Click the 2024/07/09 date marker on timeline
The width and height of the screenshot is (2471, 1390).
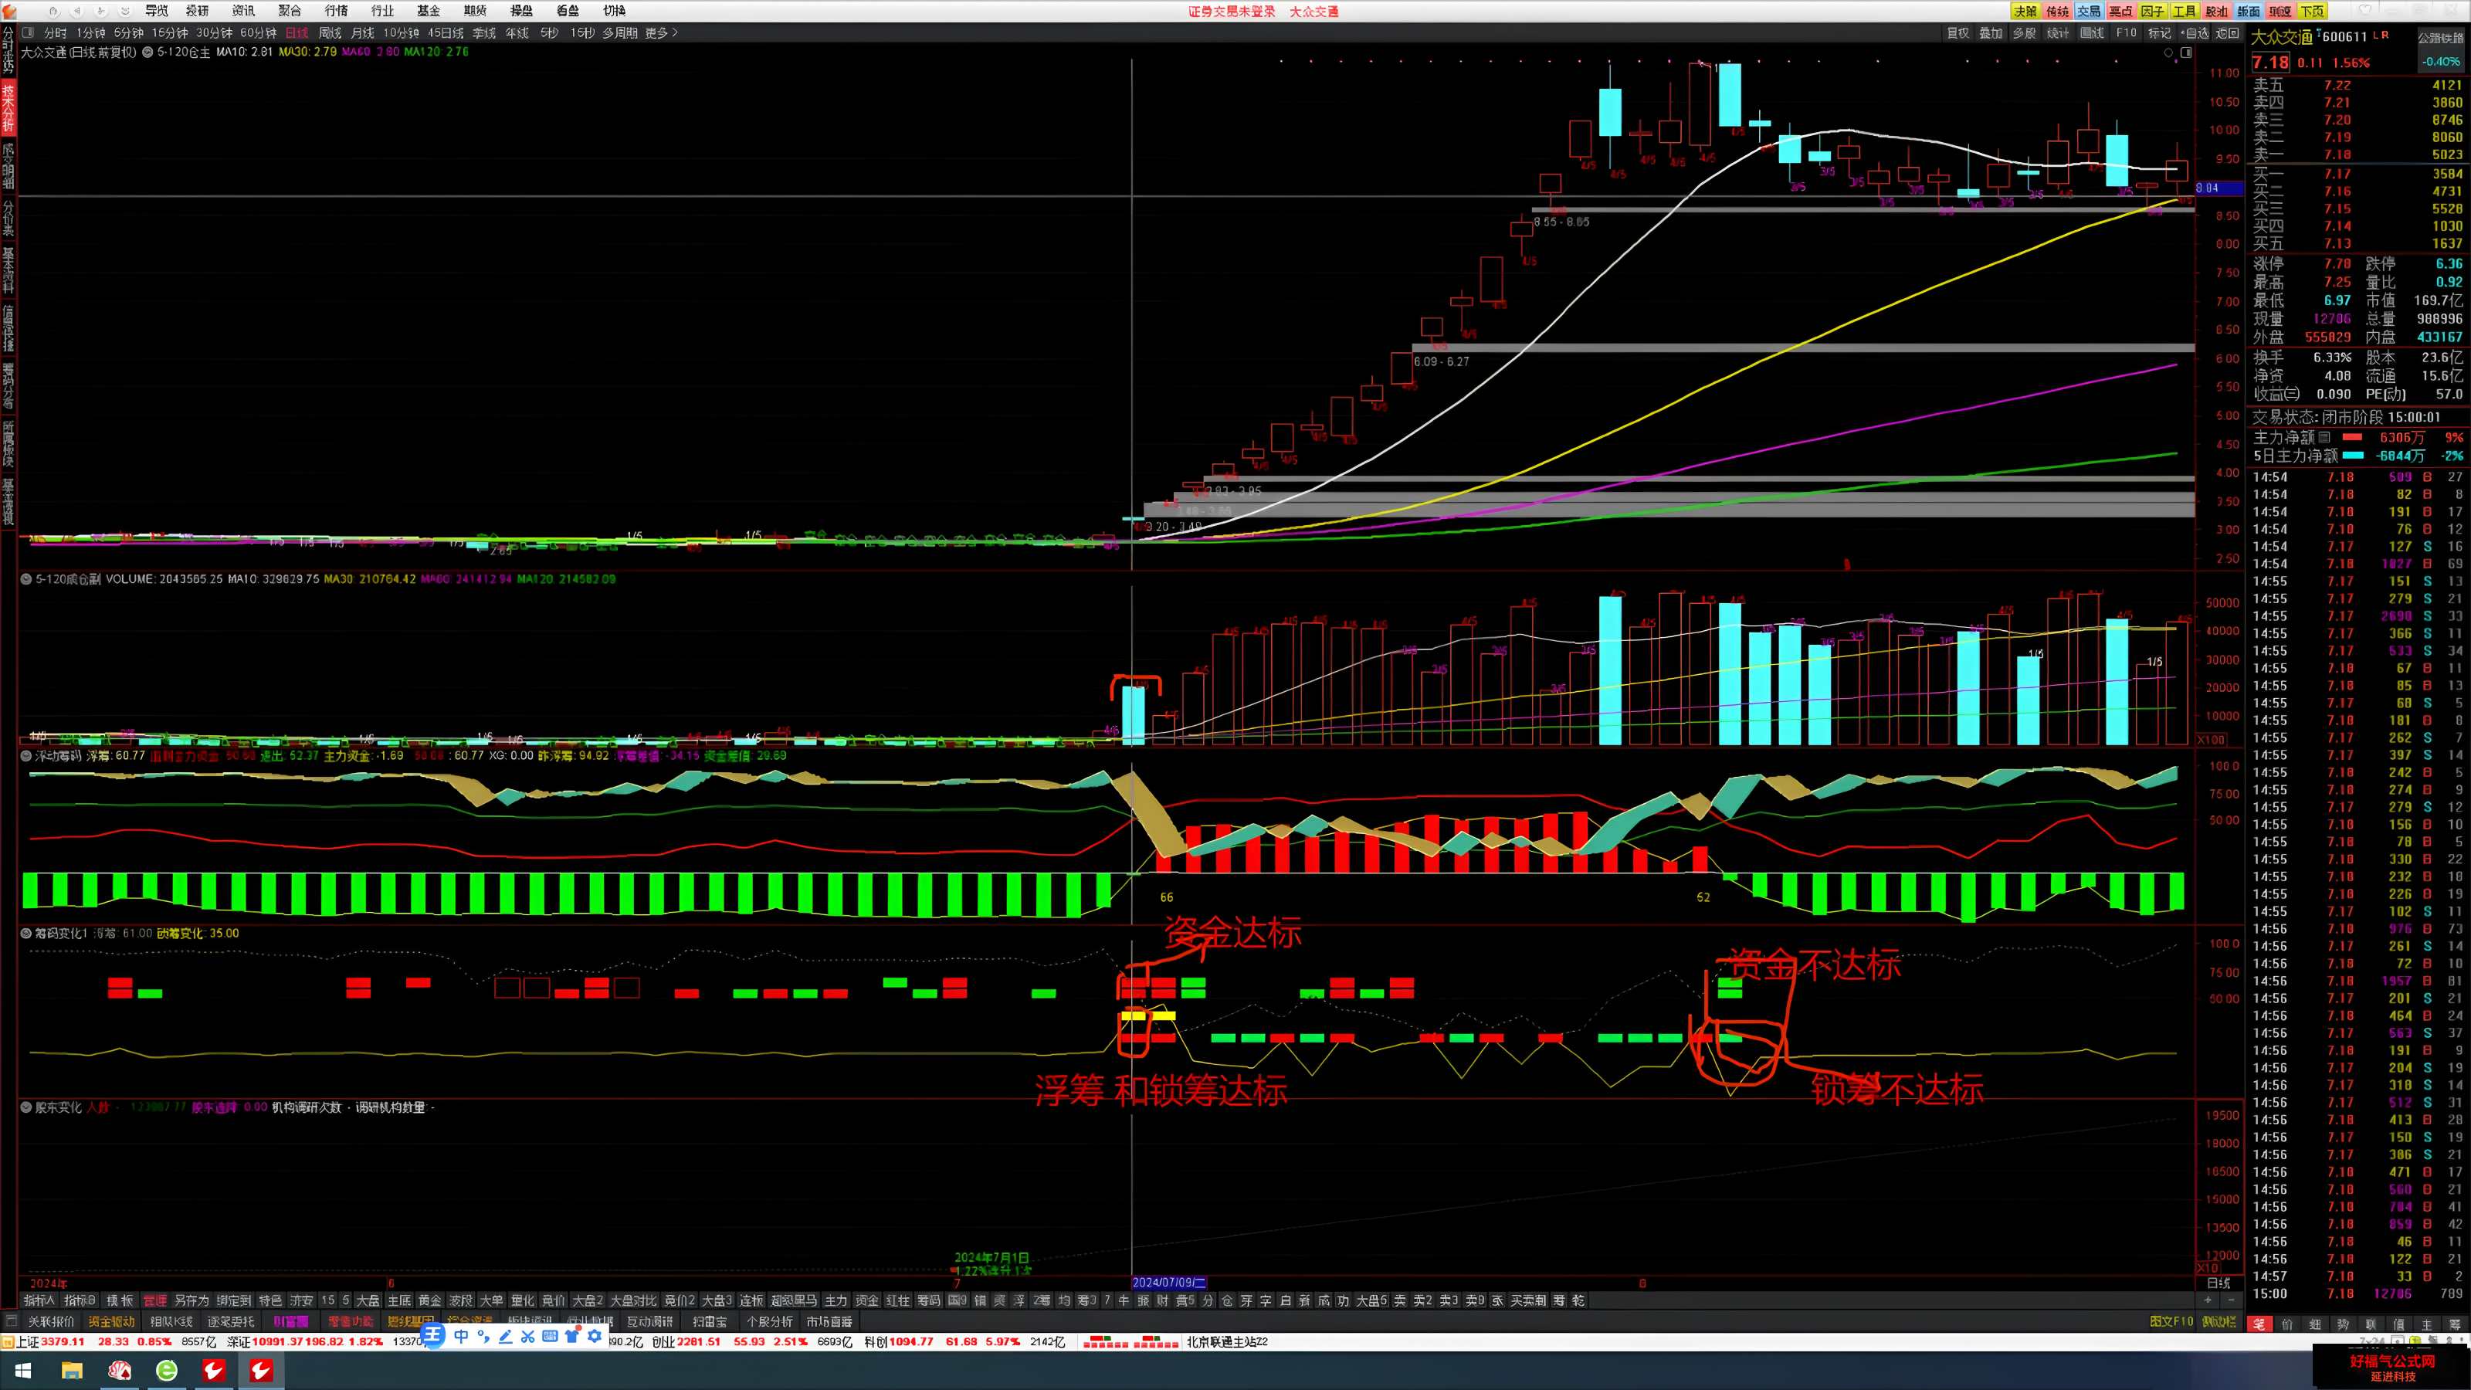(1169, 1283)
